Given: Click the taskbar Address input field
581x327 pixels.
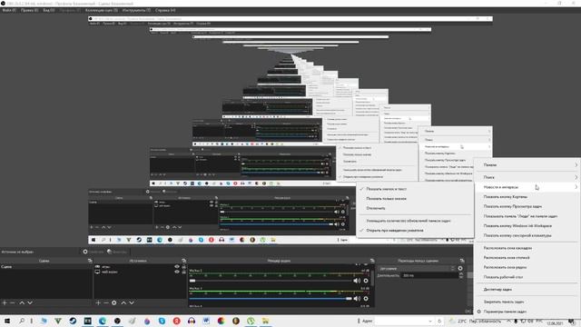Looking at the screenshot, I should tap(400, 321).
